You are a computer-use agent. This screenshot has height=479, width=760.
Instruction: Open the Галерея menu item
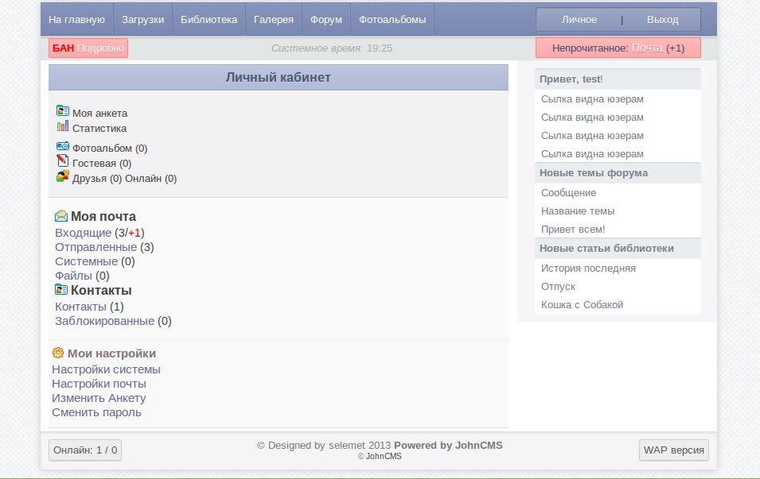(274, 20)
